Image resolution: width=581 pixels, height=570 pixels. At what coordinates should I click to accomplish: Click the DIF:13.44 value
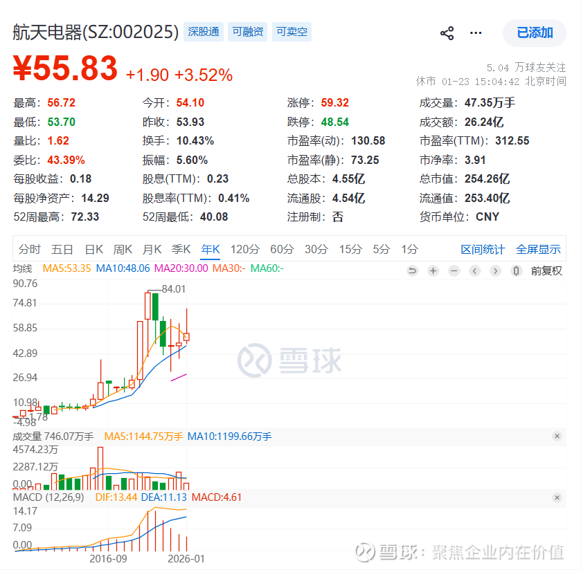pos(116,497)
